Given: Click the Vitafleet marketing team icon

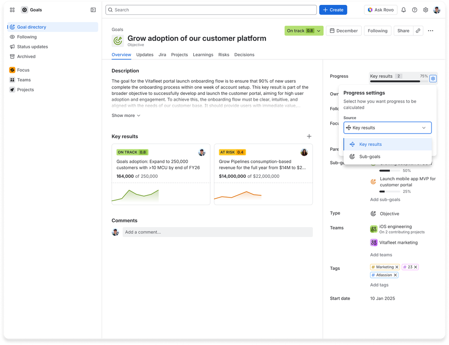Looking at the screenshot, I should [373, 242].
